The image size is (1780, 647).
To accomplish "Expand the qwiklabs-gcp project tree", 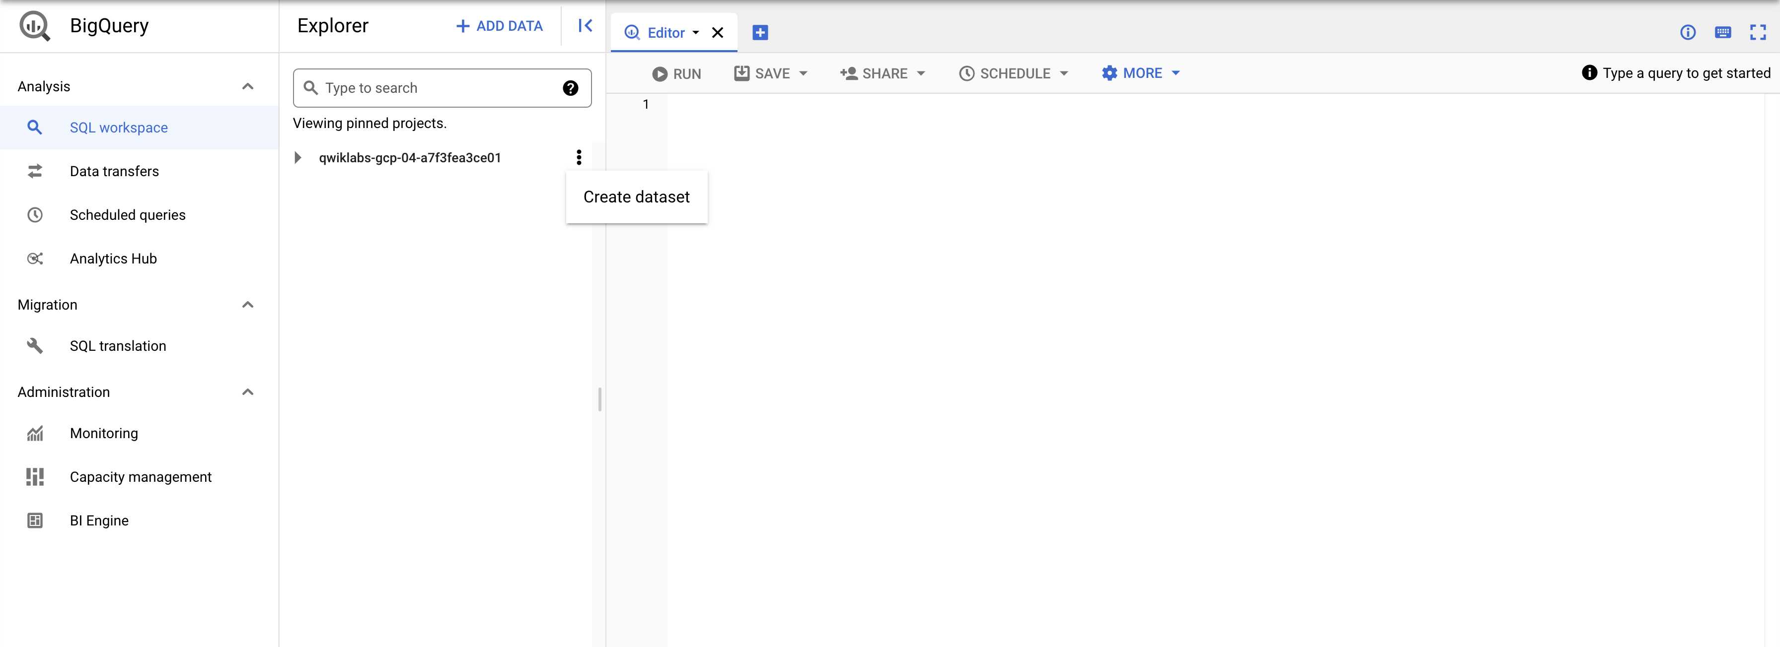I will (298, 157).
